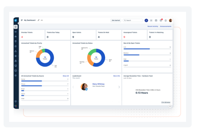Click More Info link on Leaderboard

pyautogui.click(x=117, y=76)
